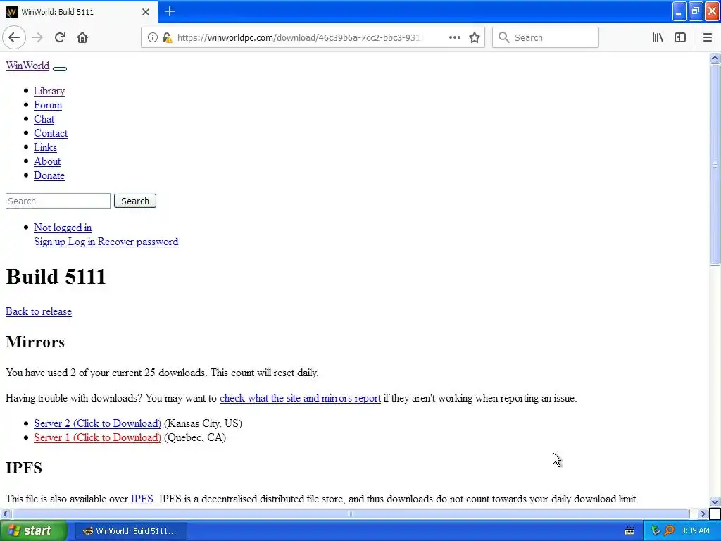721x541 pixels.
Task: Bookmark this page with the star icon
Action: 475,37
